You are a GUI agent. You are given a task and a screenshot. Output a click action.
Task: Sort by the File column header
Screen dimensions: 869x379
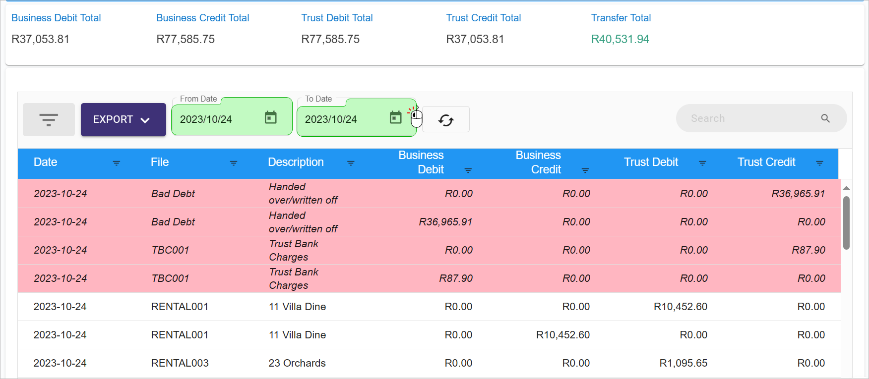click(x=160, y=162)
